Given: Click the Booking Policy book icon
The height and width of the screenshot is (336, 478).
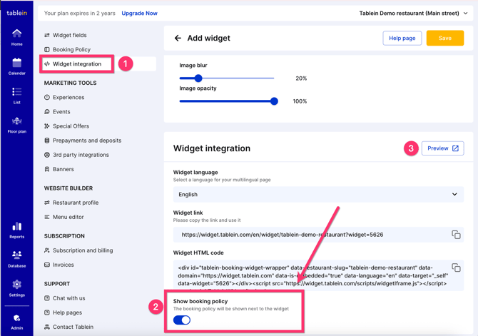Looking at the screenshot, I should point(46,49).
